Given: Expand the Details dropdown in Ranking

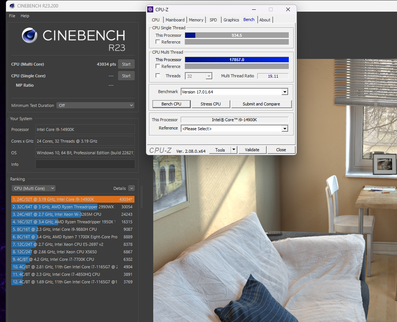Looking at the screenshot, I should 131,188.
